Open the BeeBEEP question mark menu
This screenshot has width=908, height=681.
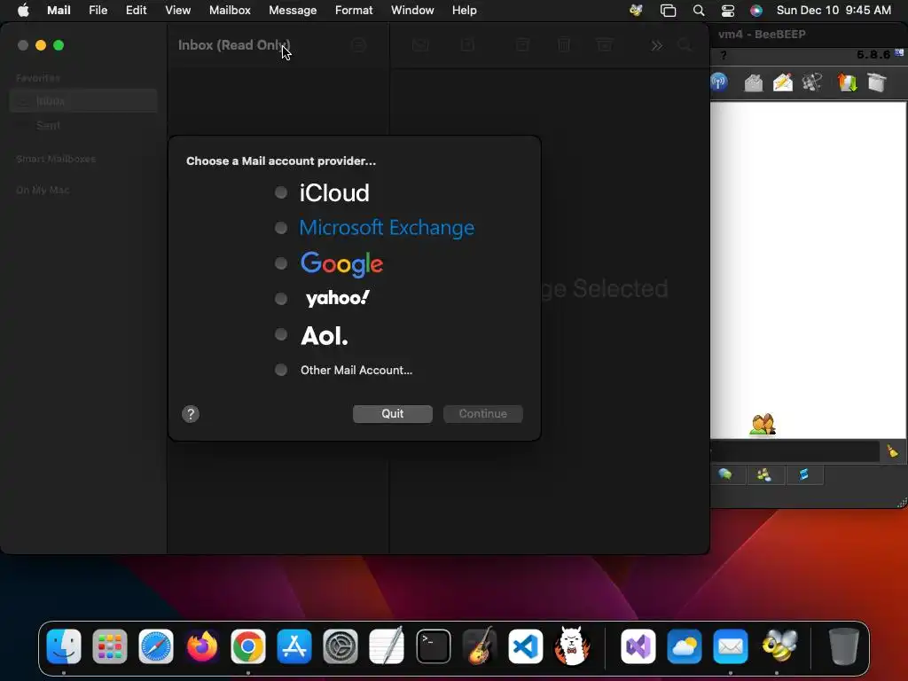[x=724, y=55]
